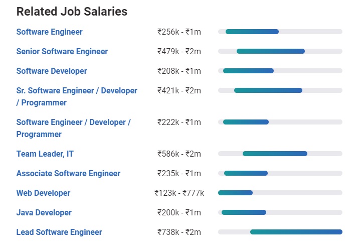The height and width of the screenshot is (250, 364).
Task: Click the ₹738k - ₹2m salary figure
Action: click(x=179, y=232)
